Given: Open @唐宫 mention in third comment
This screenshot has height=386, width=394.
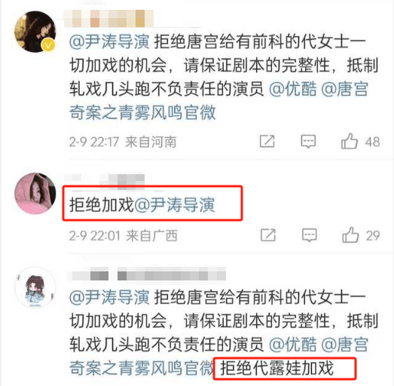Looking at the screenshot, I should point(344,345).
